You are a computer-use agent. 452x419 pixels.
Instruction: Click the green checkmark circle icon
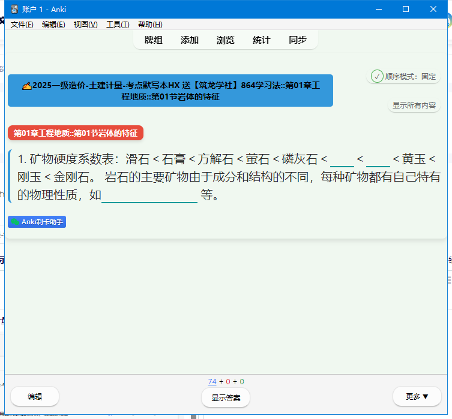[x=377, y=77]
